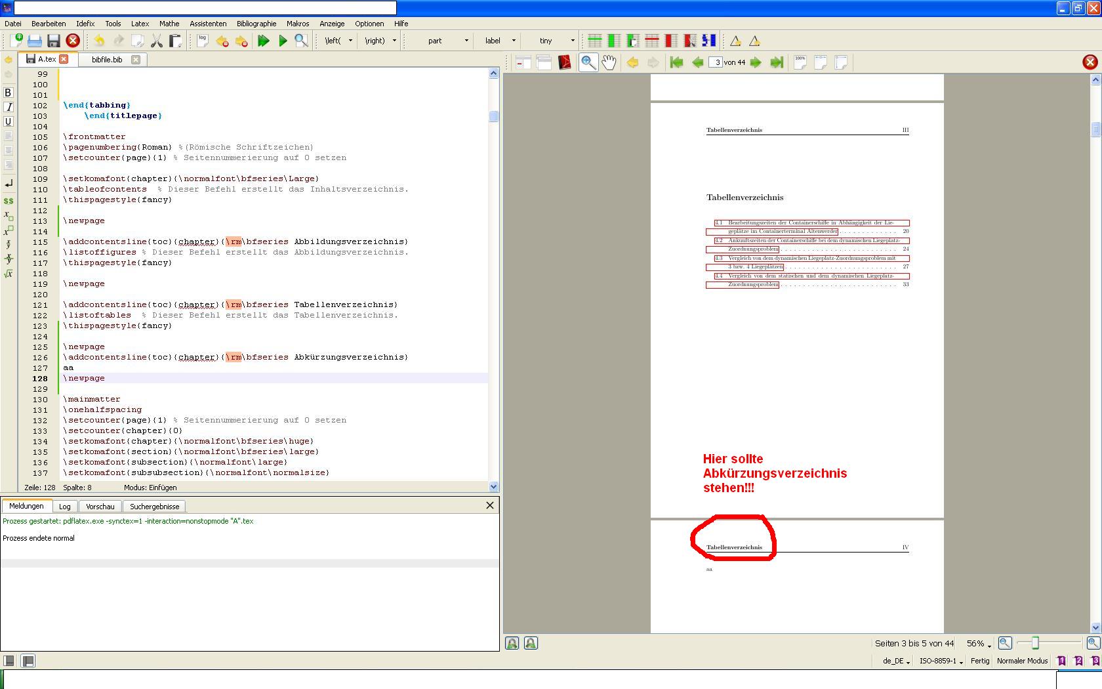Select the magnifier tool in PDF viewer

pos(588,62)
